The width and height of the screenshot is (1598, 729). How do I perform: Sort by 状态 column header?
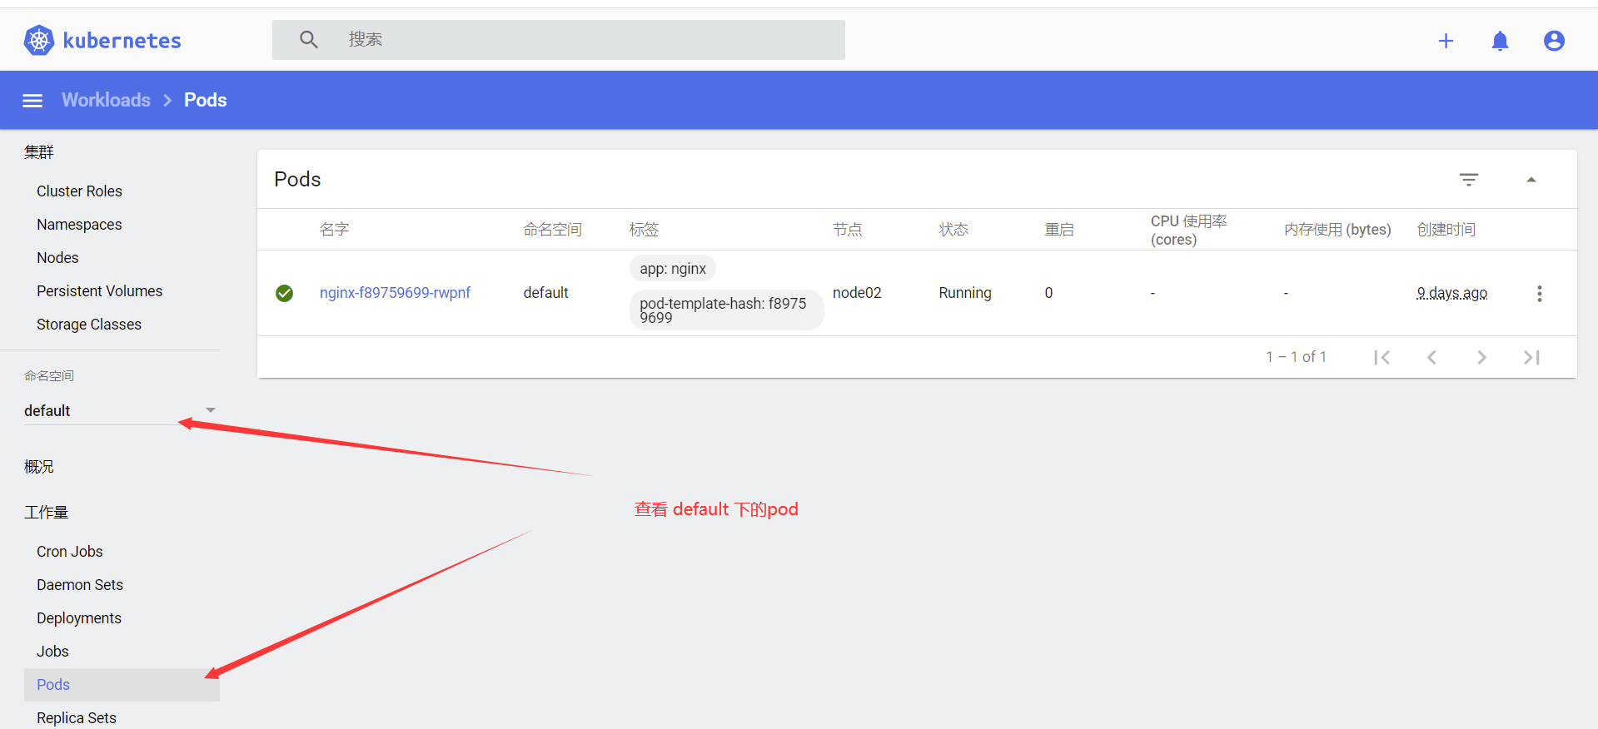coord(953,230)
